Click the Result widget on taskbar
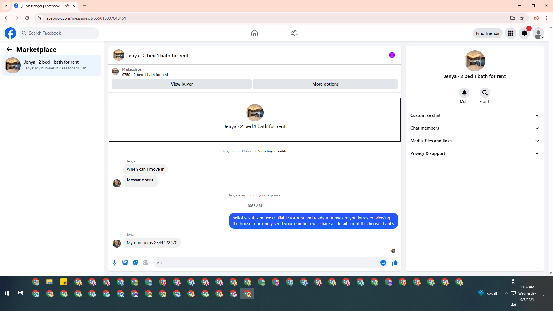The width and height of the screenshot is (553, 311). (x=488, y=293)
